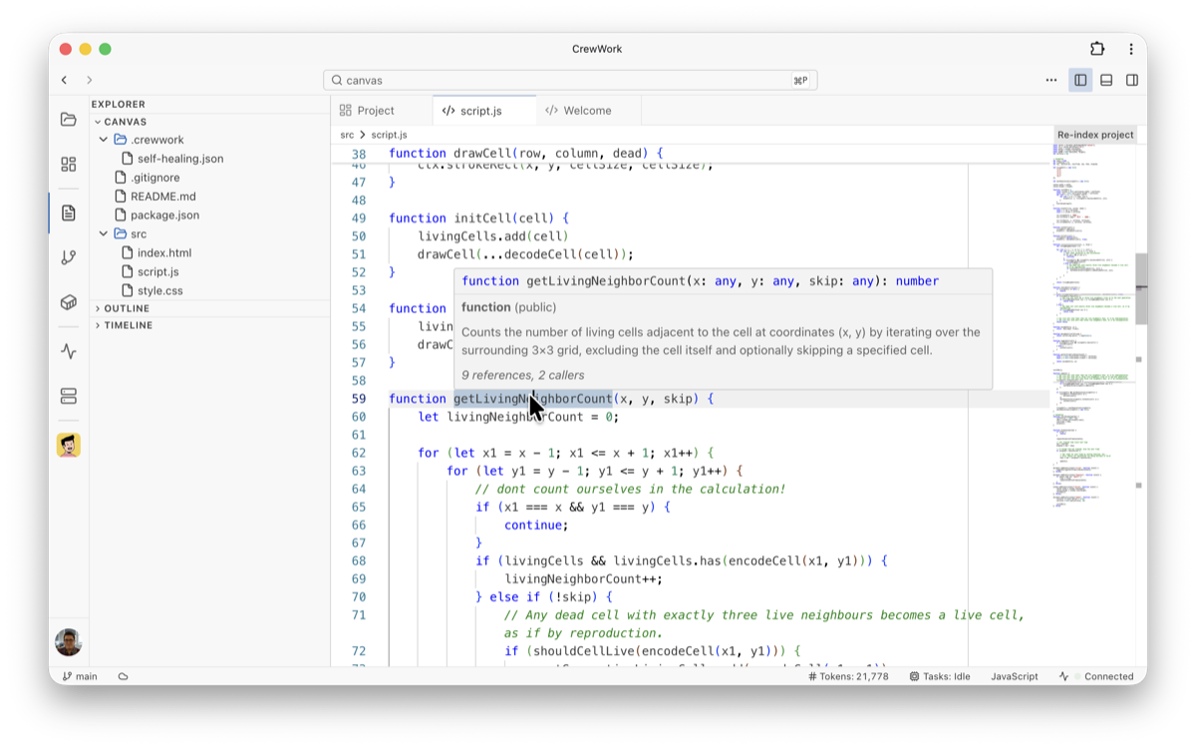Toggle the left sidebar panel visibility
1196x749 pixels.
point(1080,80)
